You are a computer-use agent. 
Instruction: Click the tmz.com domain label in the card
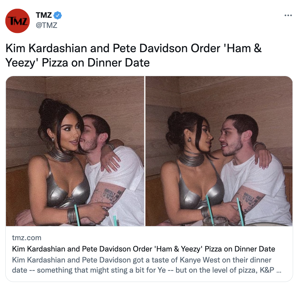[x=27, y=238]
